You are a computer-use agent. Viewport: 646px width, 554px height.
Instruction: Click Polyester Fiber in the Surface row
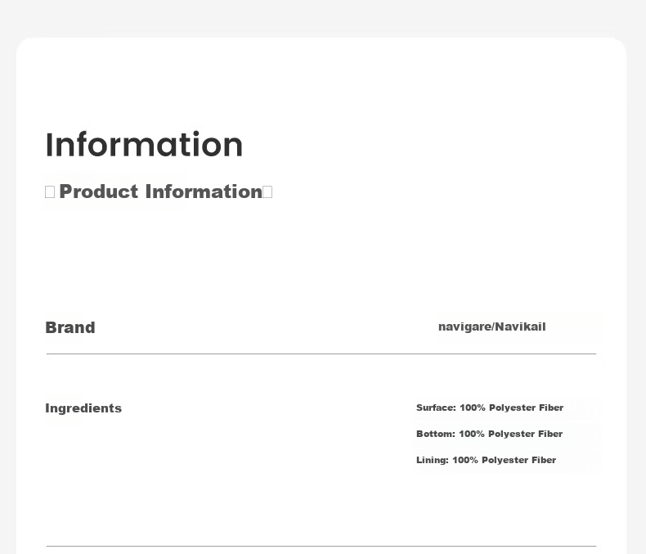tap(526, 408)
